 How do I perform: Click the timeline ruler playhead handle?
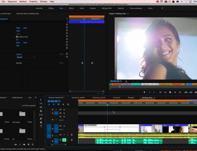pyautogui.click(x=107, y=105)
